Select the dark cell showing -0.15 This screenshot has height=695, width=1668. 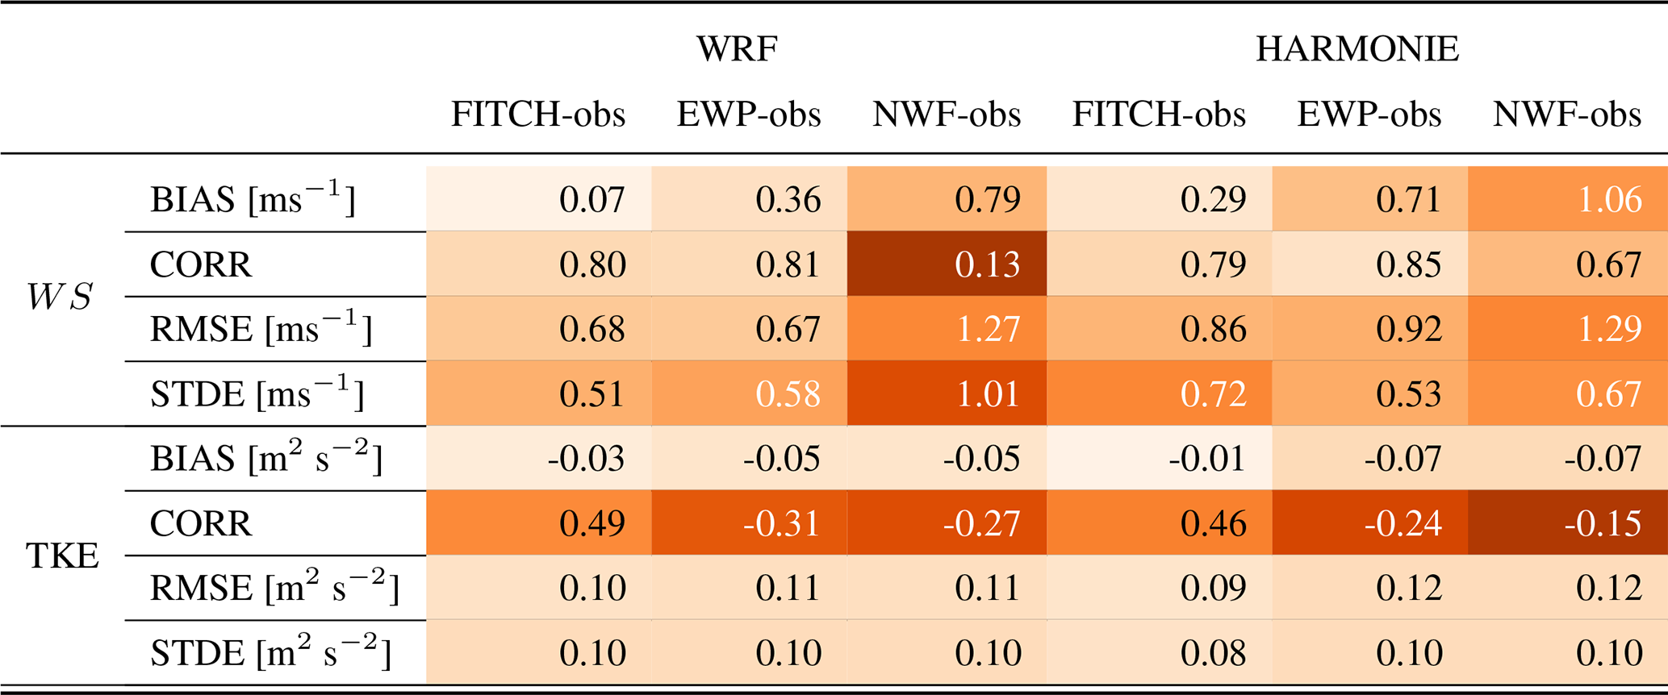pos(1567,523)
